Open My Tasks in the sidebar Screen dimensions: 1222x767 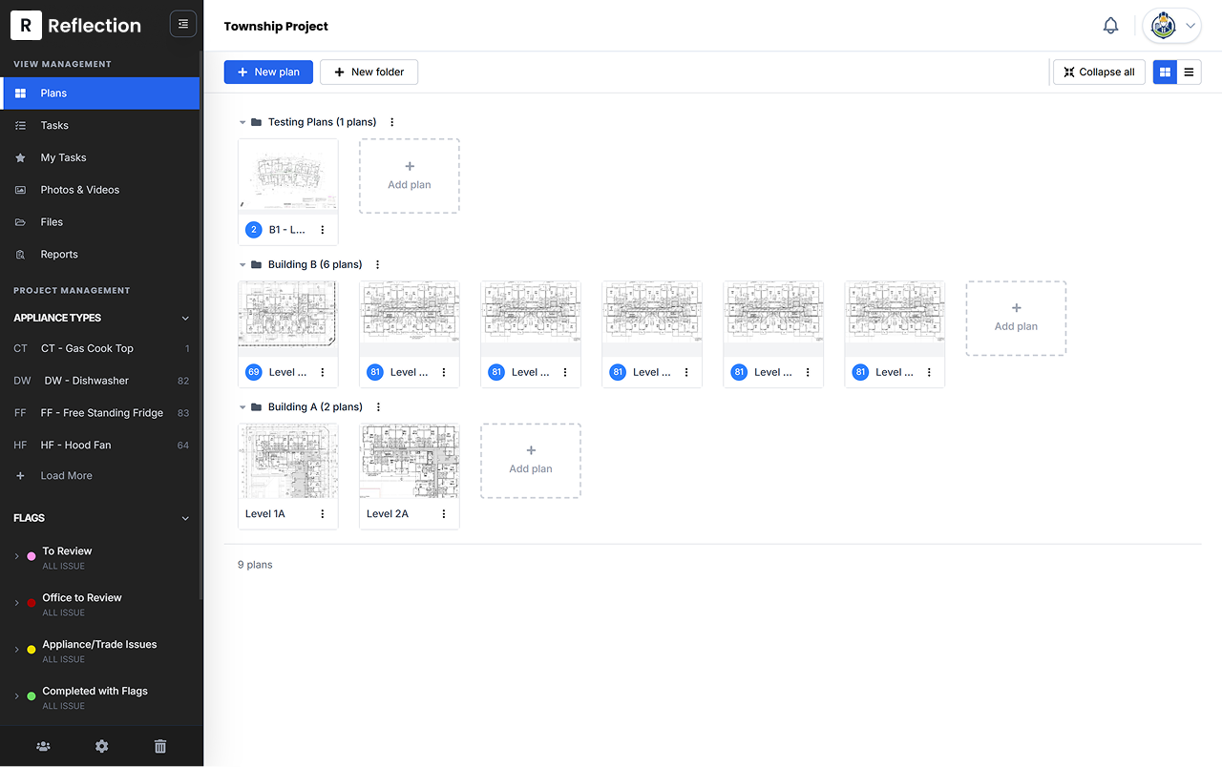[101, 158]
